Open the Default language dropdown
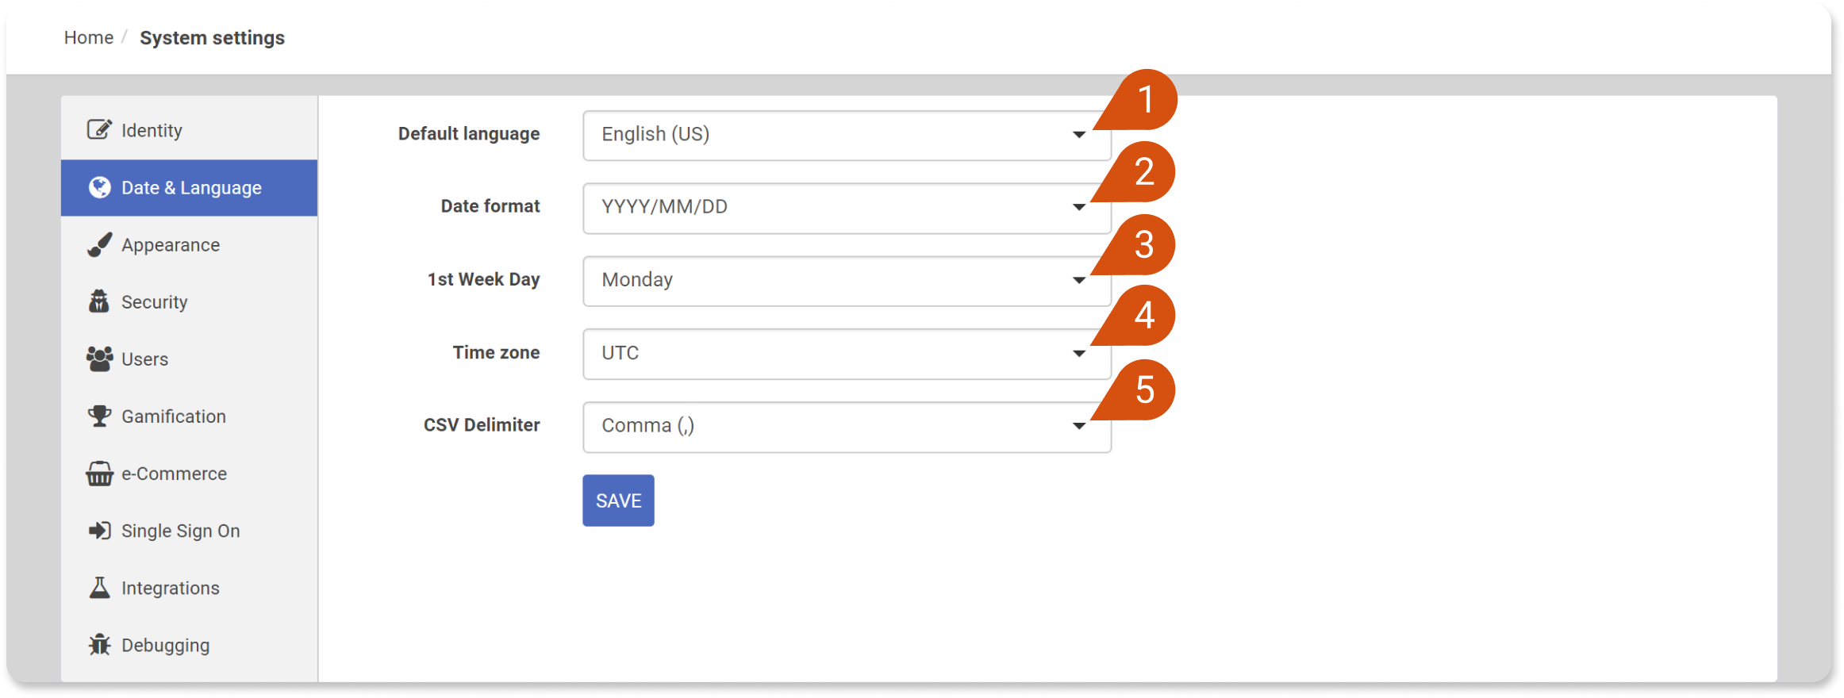 tap(847, 135)
